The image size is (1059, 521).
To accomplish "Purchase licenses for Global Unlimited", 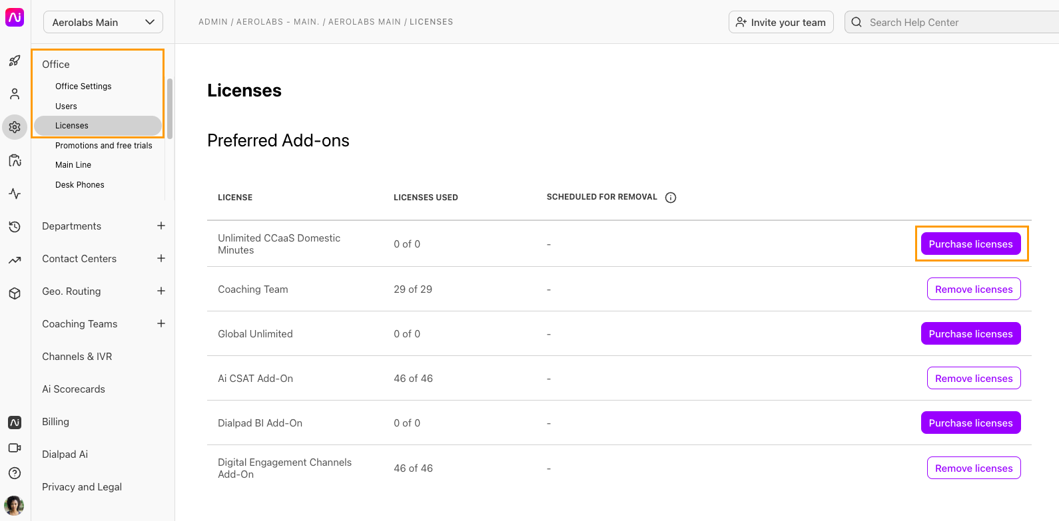I will click(x=970, y=334).
